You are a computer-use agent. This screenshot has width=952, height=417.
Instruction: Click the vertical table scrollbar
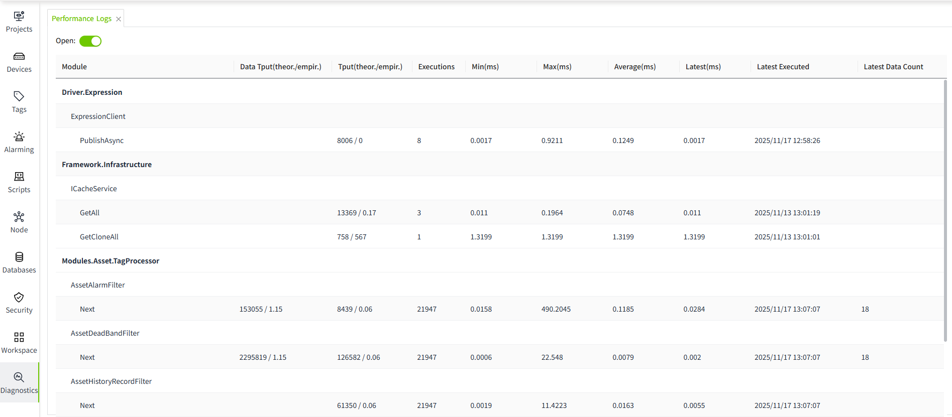[x=945, y=211]
